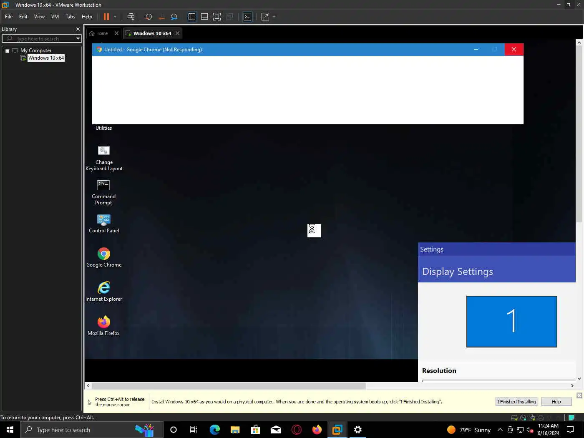Open the Tabs menu

coord(70,17)
